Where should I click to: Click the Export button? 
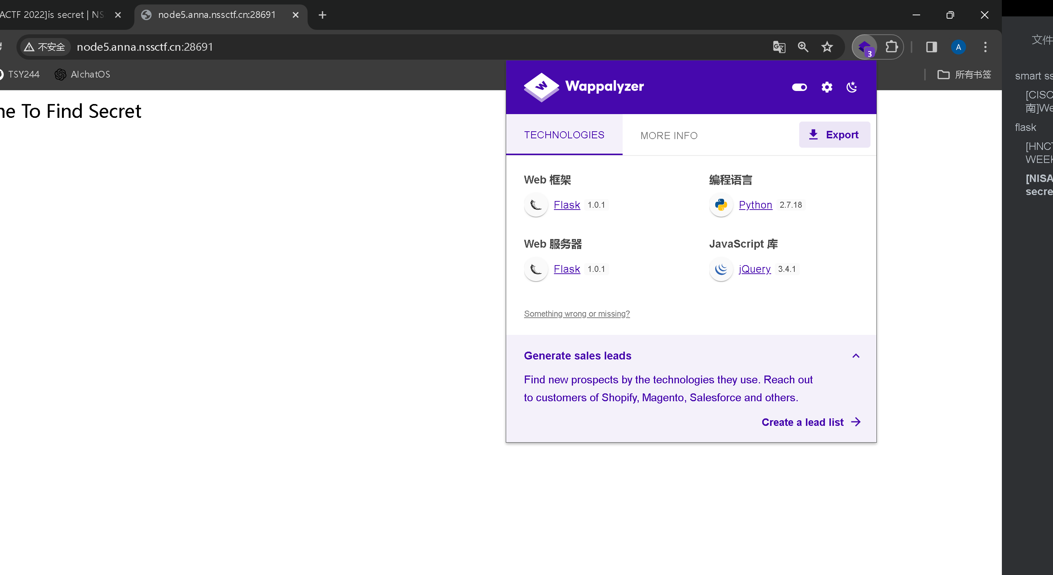coord(834,134)
